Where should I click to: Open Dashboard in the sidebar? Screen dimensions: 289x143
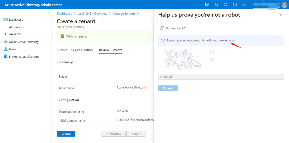point(16,19)
